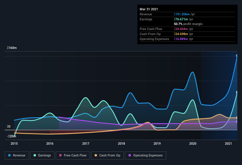Hide the Earnings series via legend label
Viewport: 242px width, 165px height.
44,155
